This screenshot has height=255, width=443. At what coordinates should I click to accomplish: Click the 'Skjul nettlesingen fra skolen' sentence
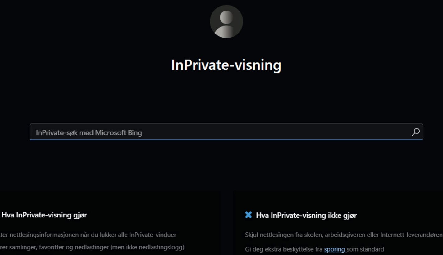click(x=344, y=235)
